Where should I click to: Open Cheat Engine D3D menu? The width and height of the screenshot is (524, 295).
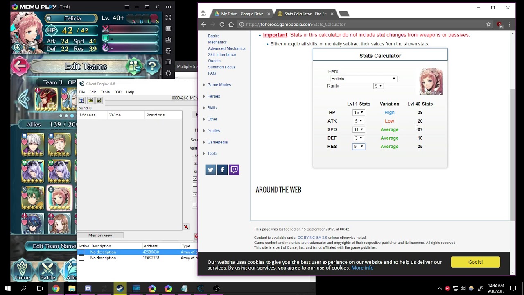(117, 92)
